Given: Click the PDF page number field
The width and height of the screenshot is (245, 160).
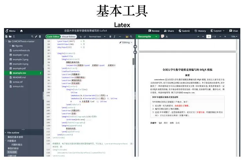Looking at the screenshot, I should click(209, 37).
